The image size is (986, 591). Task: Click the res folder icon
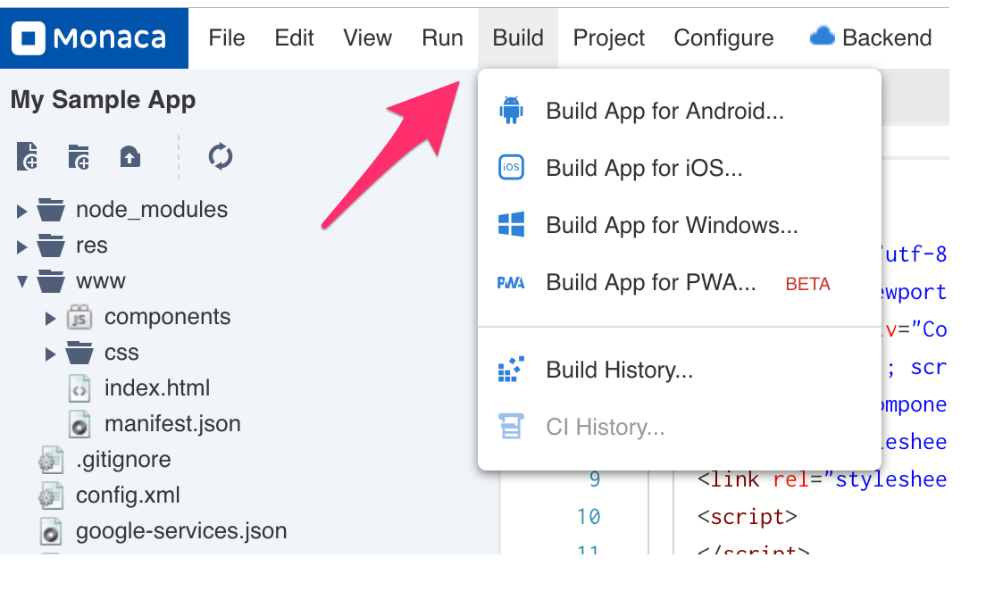(x=50, y=246)
